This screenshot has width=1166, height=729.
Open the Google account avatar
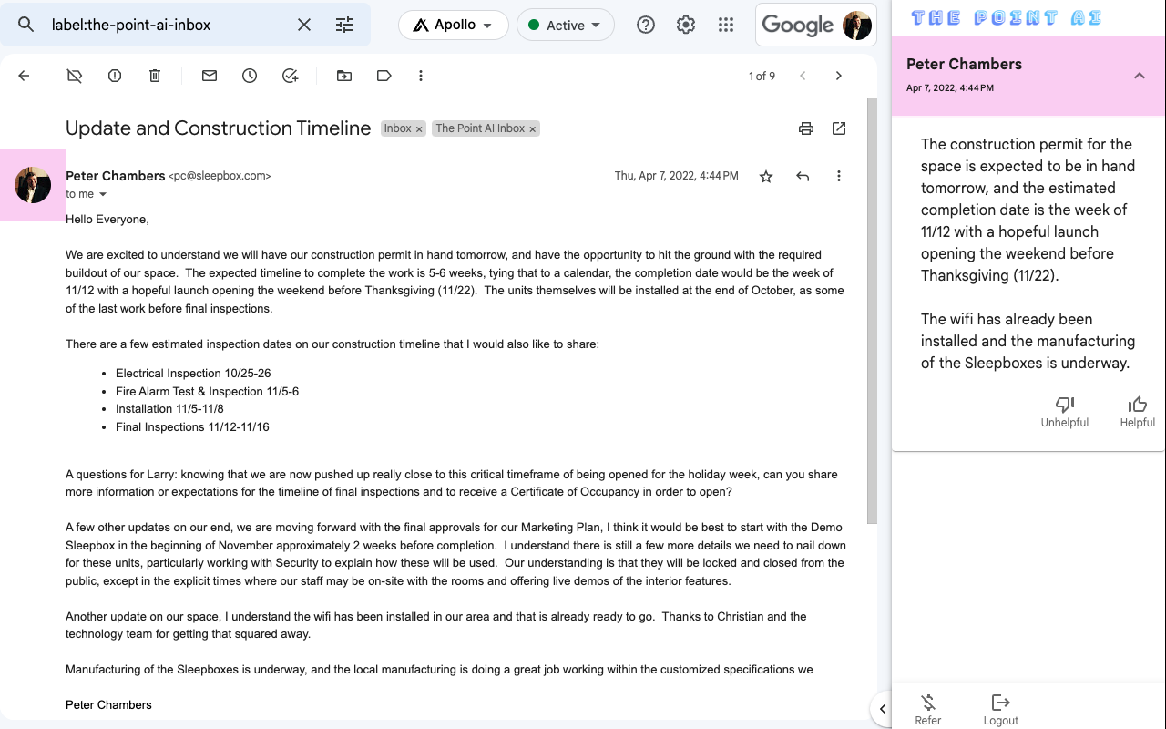tap(857, 25)
